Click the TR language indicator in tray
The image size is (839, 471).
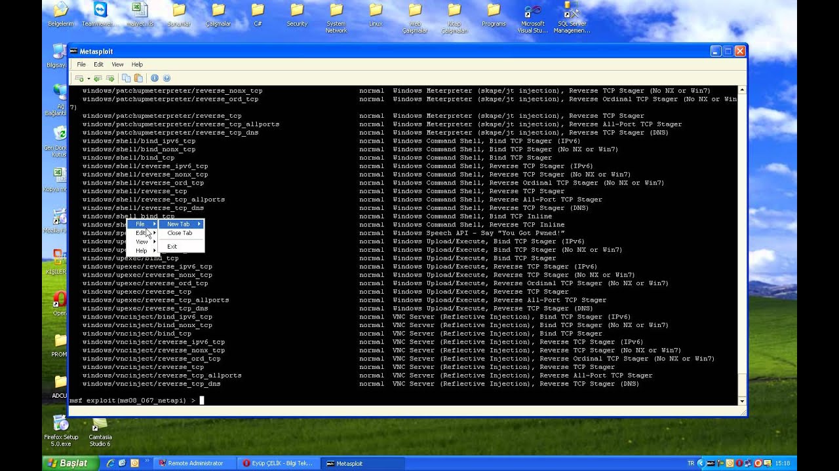[691, 463]
